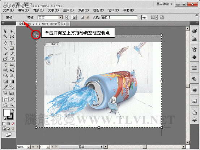The image size is (200, 150).
Task: Delete the current artboard
Action: tap(88, 17)
